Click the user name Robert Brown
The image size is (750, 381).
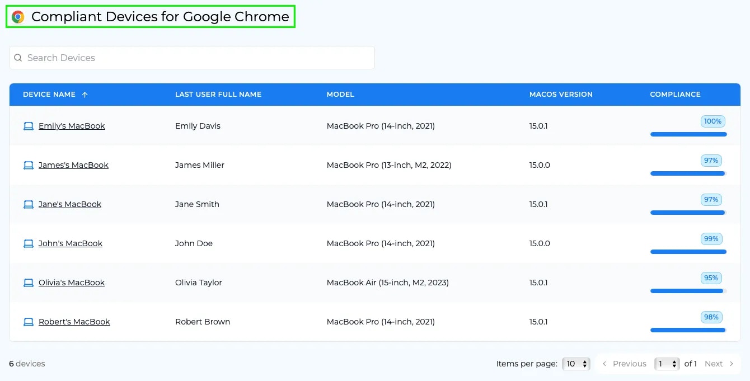click(203, 322)
